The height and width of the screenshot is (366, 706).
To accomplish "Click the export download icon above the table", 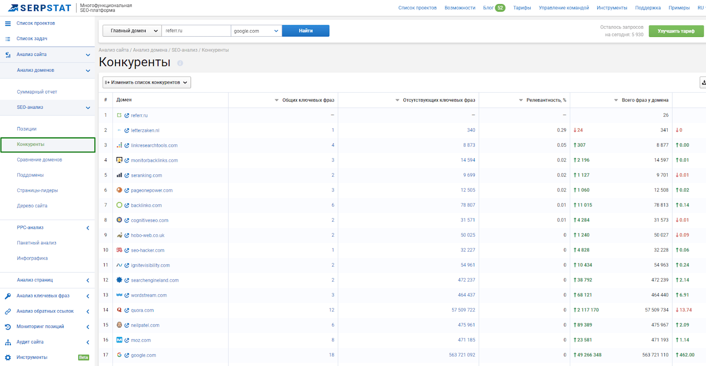I will [x=703, y=82].
